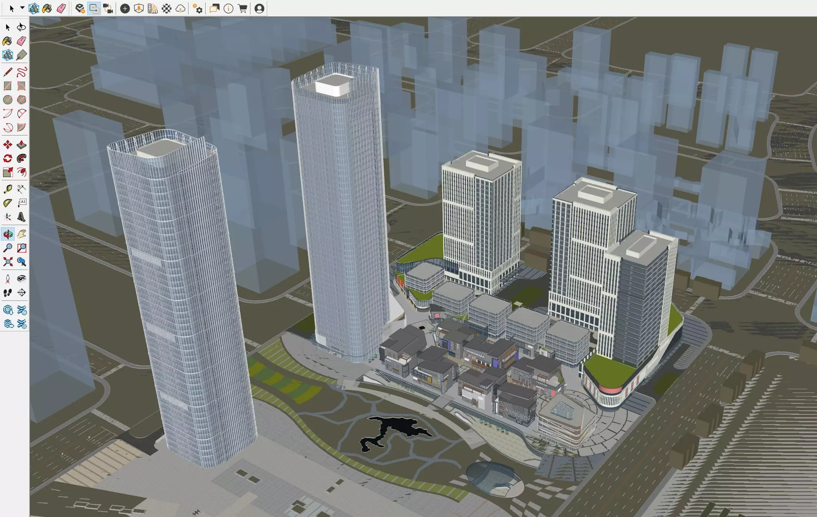The width and height of the screenshot is (817, 517).
Task: Select the Pan hand tool
Action: pyautogui.click(x=22, y=234)
